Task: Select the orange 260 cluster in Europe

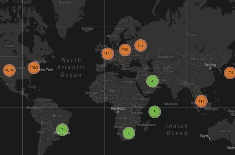Action: pos(125,50)
